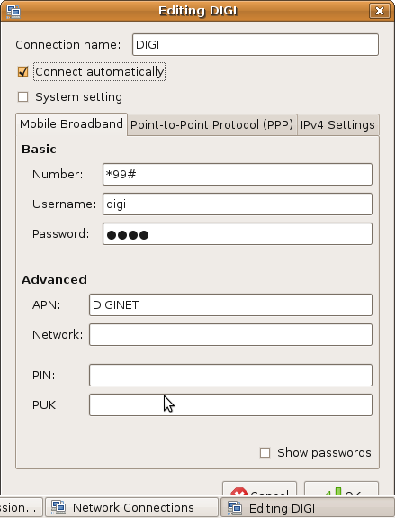Select the Mobile Broadband tab

pyautogui.click(x=71, y=124)
